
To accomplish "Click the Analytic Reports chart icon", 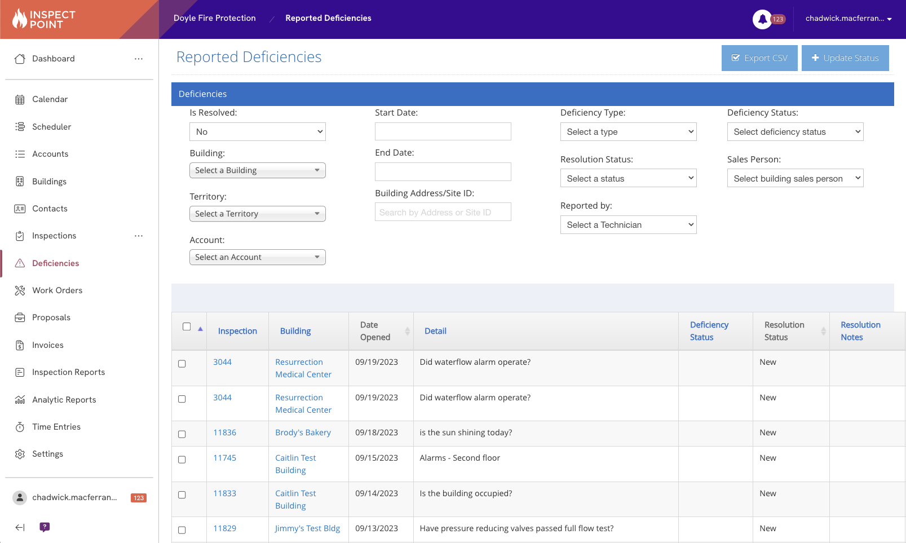I will pos(20,400).
